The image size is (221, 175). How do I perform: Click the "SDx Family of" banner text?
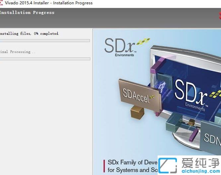point(130,162)
